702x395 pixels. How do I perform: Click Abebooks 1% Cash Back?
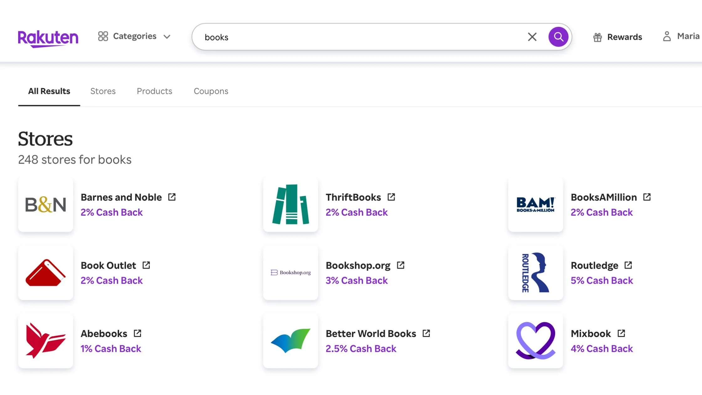tap(111, 349)
